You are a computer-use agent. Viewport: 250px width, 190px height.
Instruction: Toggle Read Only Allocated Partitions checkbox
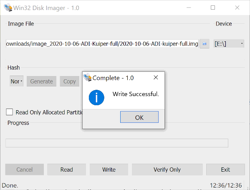pos(10,112)
